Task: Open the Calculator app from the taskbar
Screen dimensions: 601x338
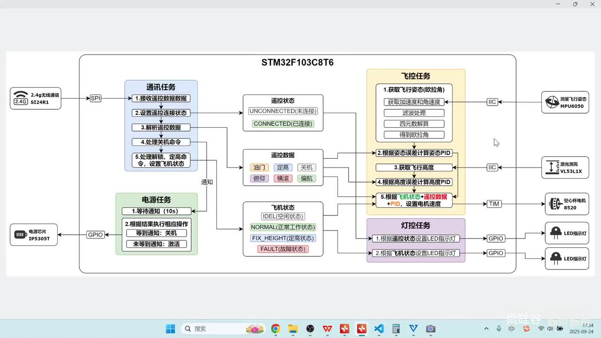Action: pyautogui.click(x=396, y=329)
